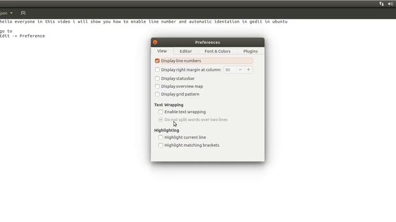Click the Preferences dialog title bar
396x222 pixels.
(x=208, y=43)
